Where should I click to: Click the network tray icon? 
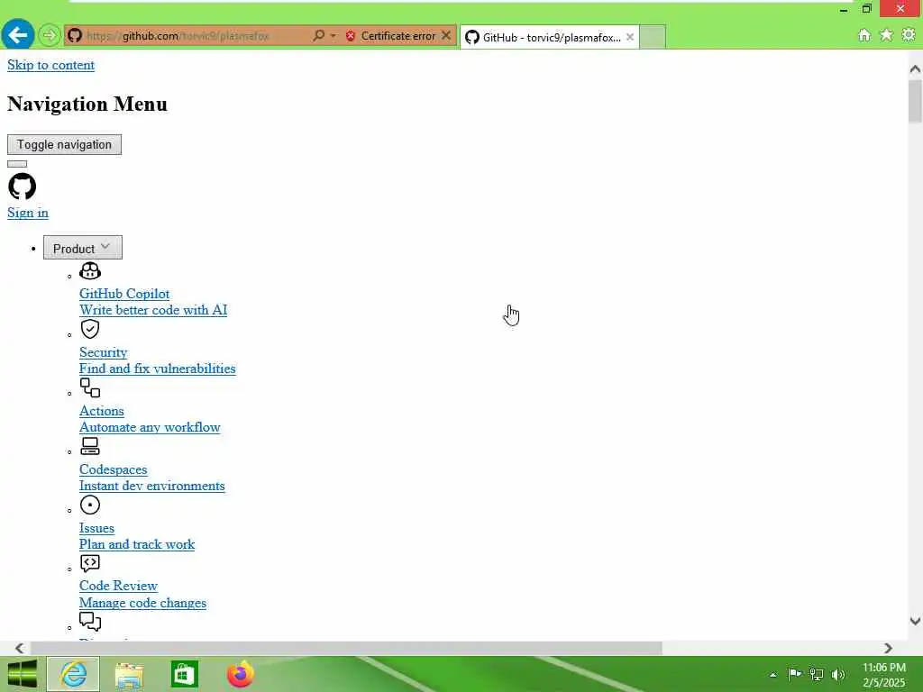[x=817, y=674]
